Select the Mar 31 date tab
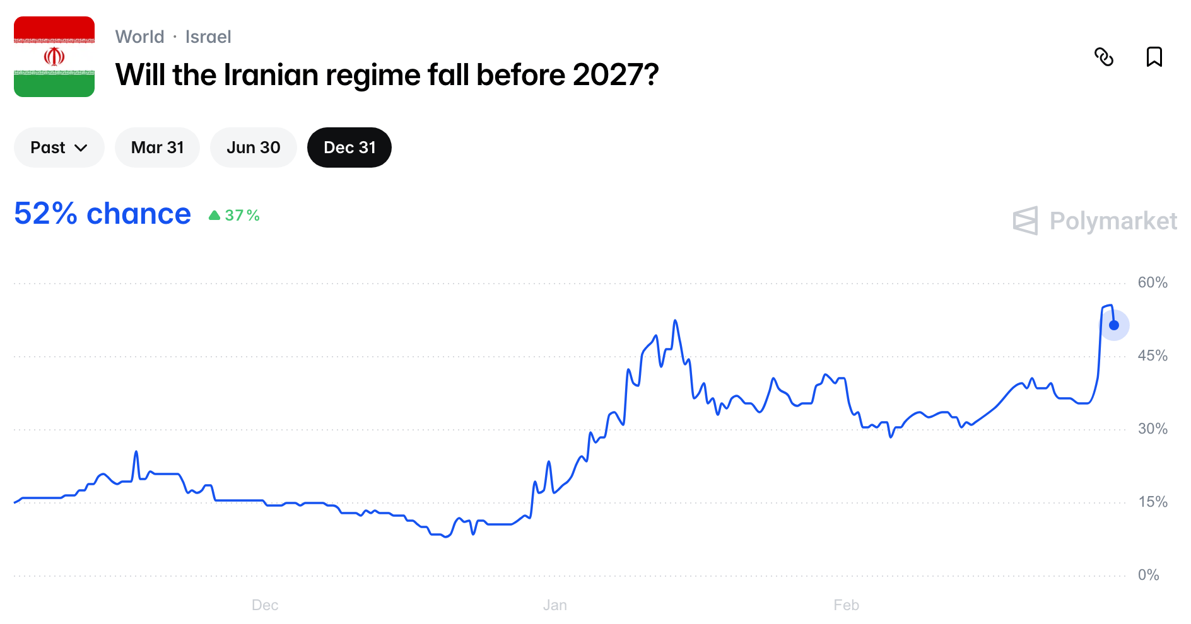This screenshot has width=1191, height=624. pyautogui.click(x=157, y=147)
